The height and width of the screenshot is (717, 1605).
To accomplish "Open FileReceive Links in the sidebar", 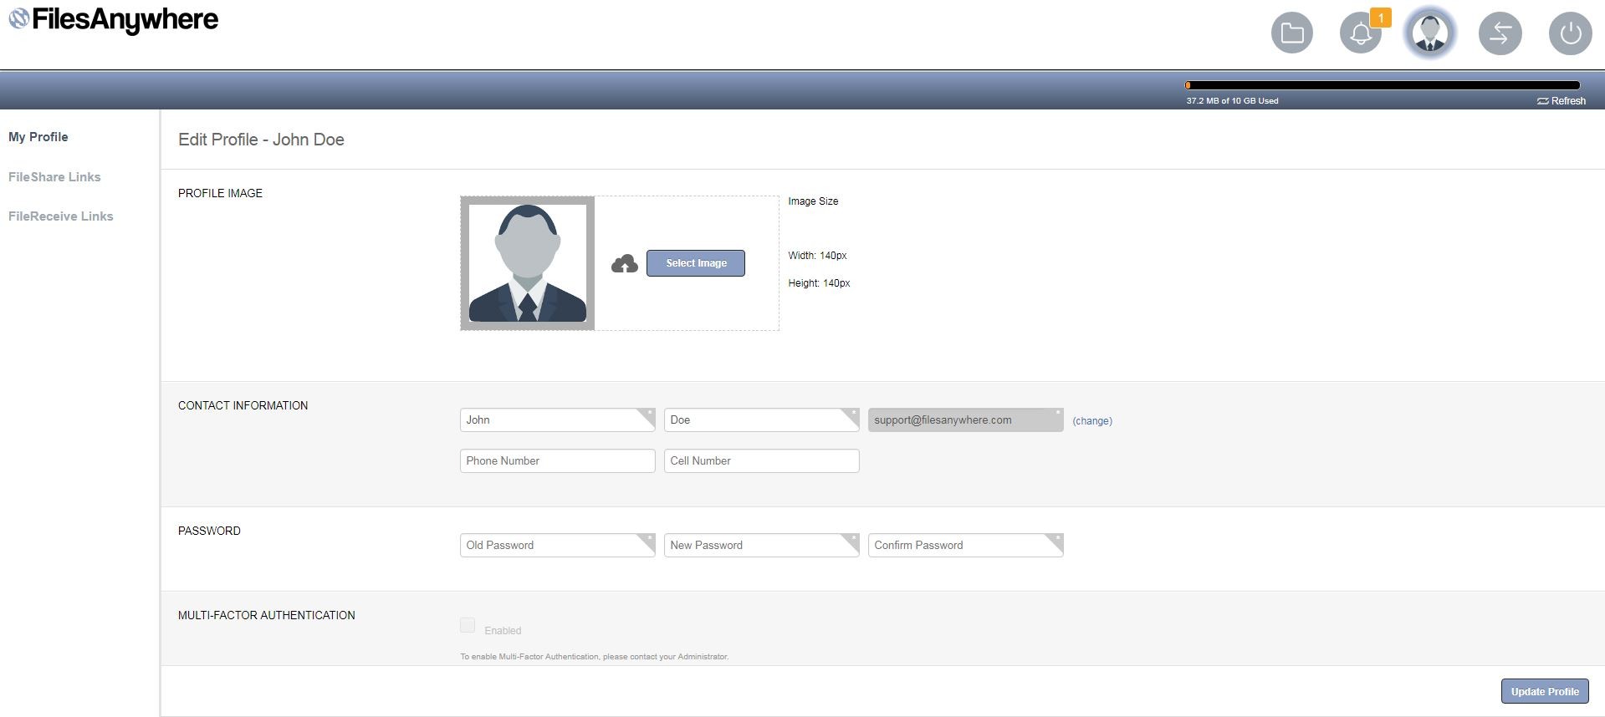I will 61,216.
